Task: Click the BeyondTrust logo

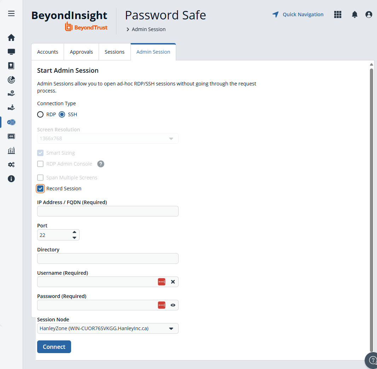Action: [x=86, y=27]
